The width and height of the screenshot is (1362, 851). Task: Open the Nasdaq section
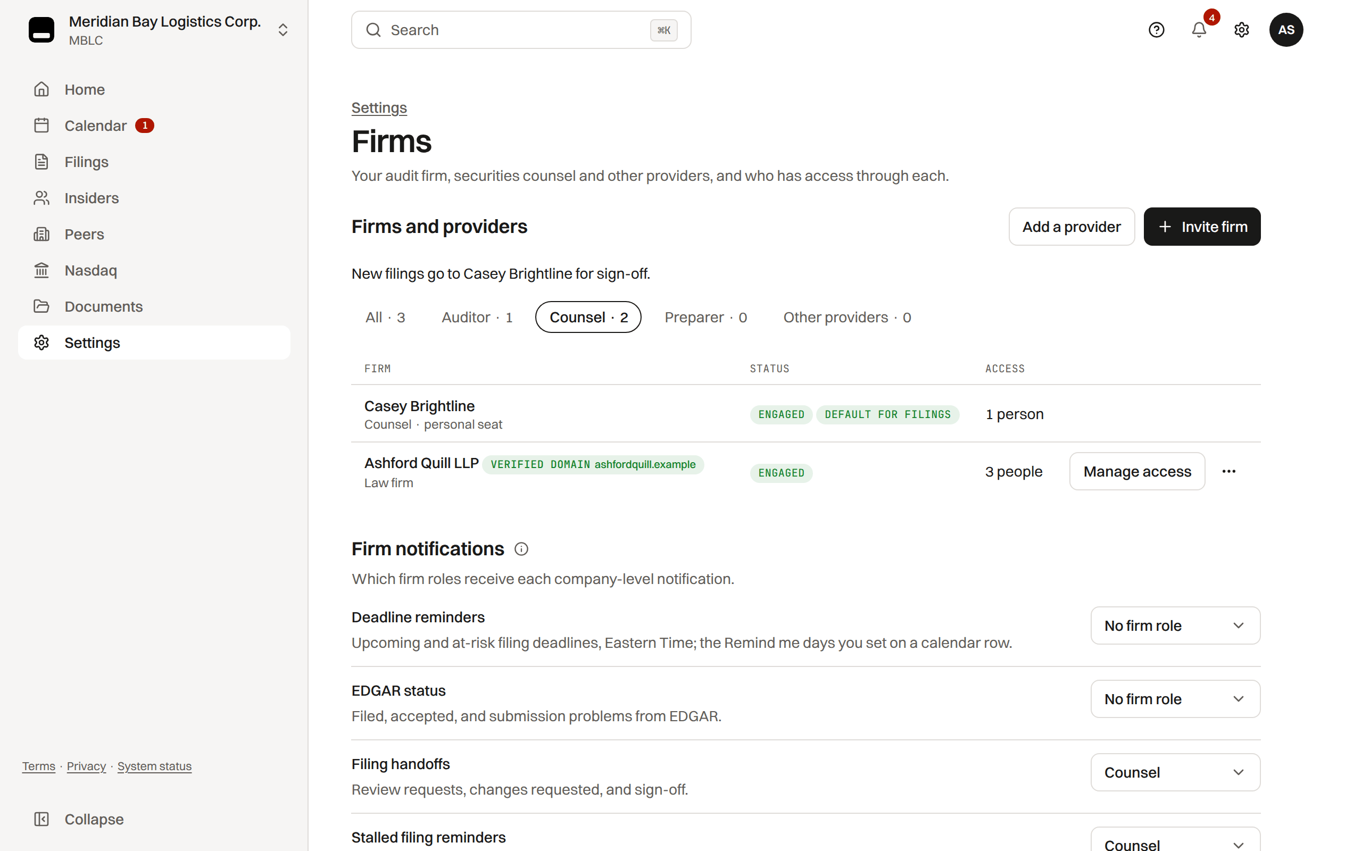[154, 270]
